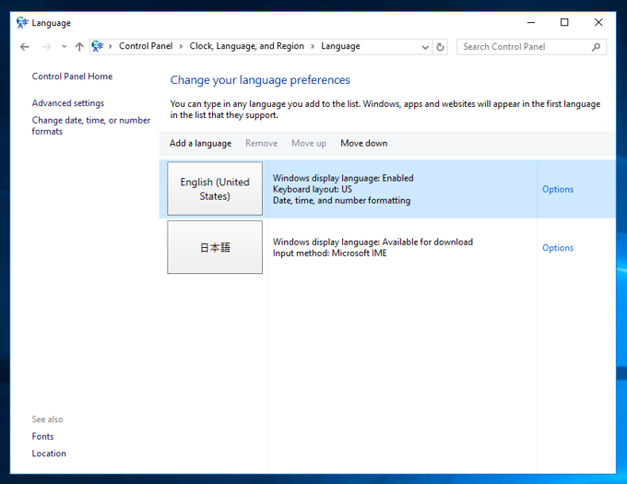
Task: Open Location under See also
Action: (x=49, y=454)
